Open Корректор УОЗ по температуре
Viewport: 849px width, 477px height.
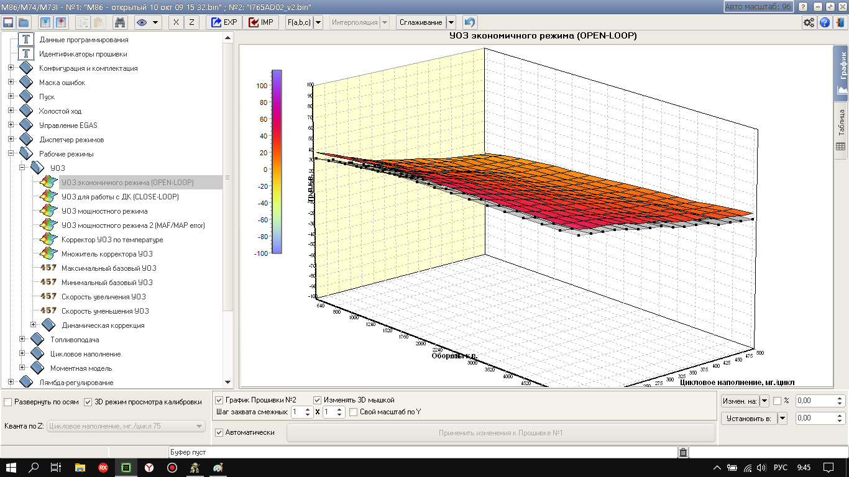coord(112,240)
